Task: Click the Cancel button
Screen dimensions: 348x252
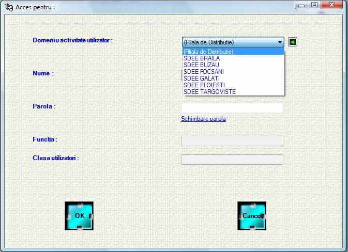Action: coord(252,216)
